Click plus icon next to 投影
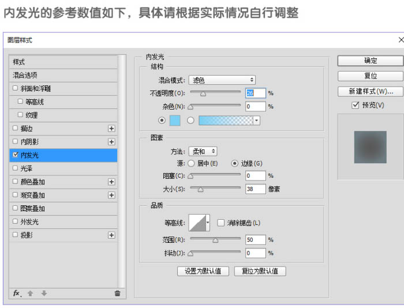404x308 pixels. 111,235
